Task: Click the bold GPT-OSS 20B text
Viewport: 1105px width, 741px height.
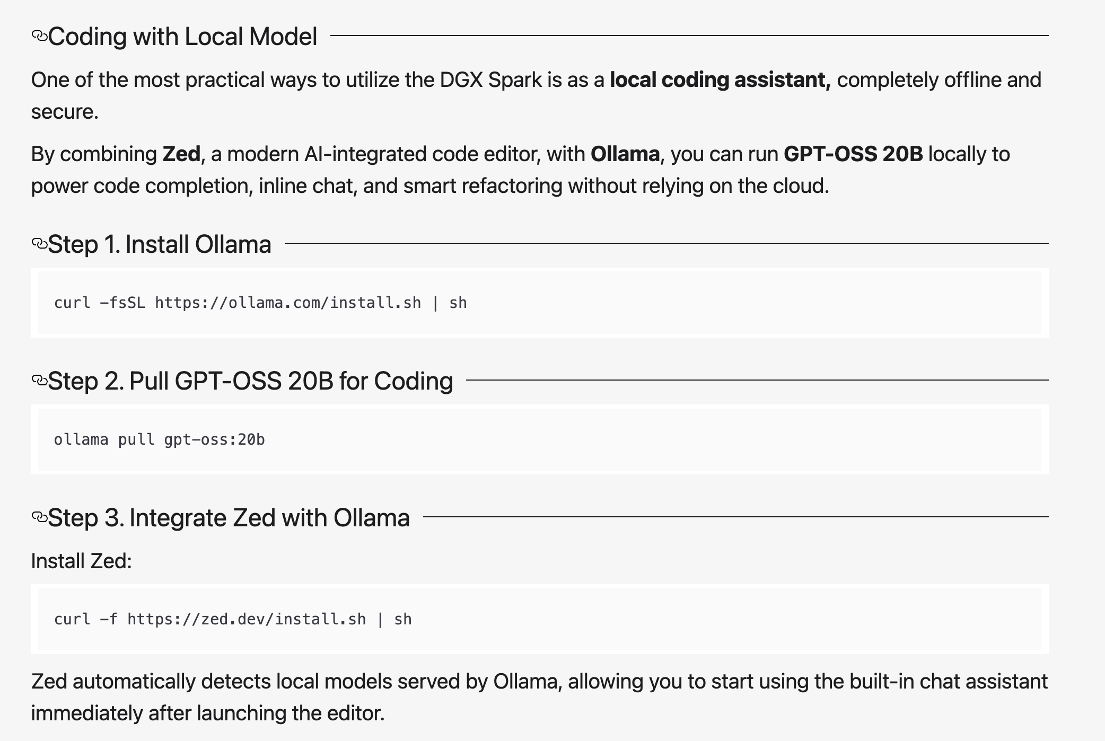Action: [x=853, y=154]
